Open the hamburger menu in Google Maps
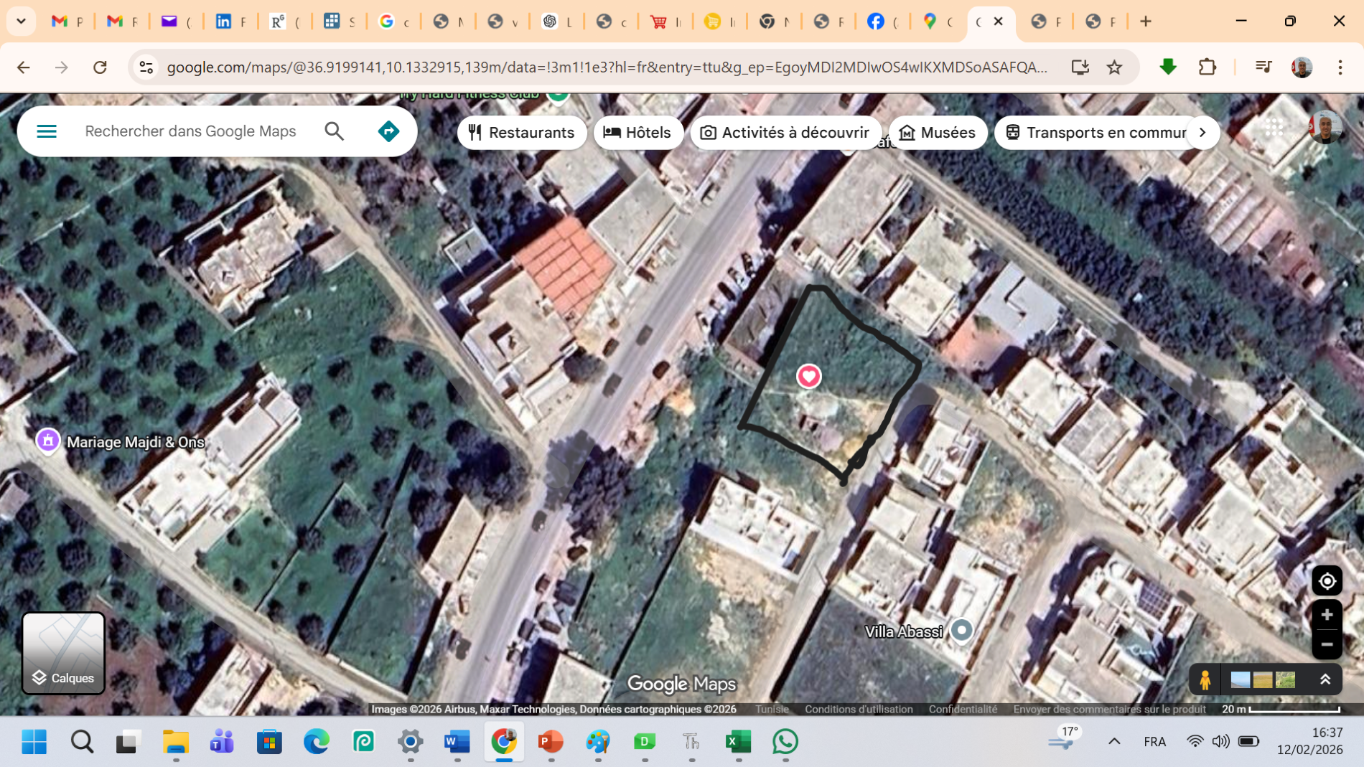This screenshot has width=1364, height=767. 46,131
